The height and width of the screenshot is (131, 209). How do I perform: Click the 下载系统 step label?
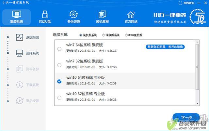(32, 85)
